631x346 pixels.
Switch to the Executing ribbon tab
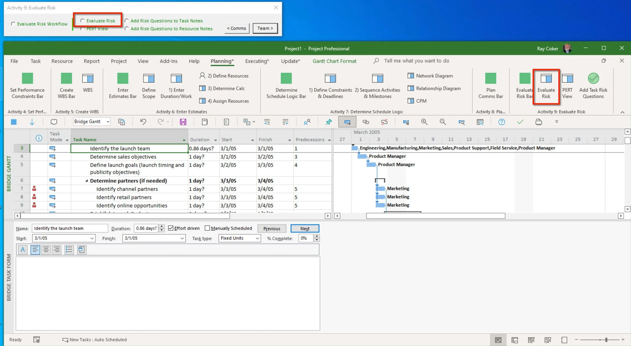click(x=257, y=61)
